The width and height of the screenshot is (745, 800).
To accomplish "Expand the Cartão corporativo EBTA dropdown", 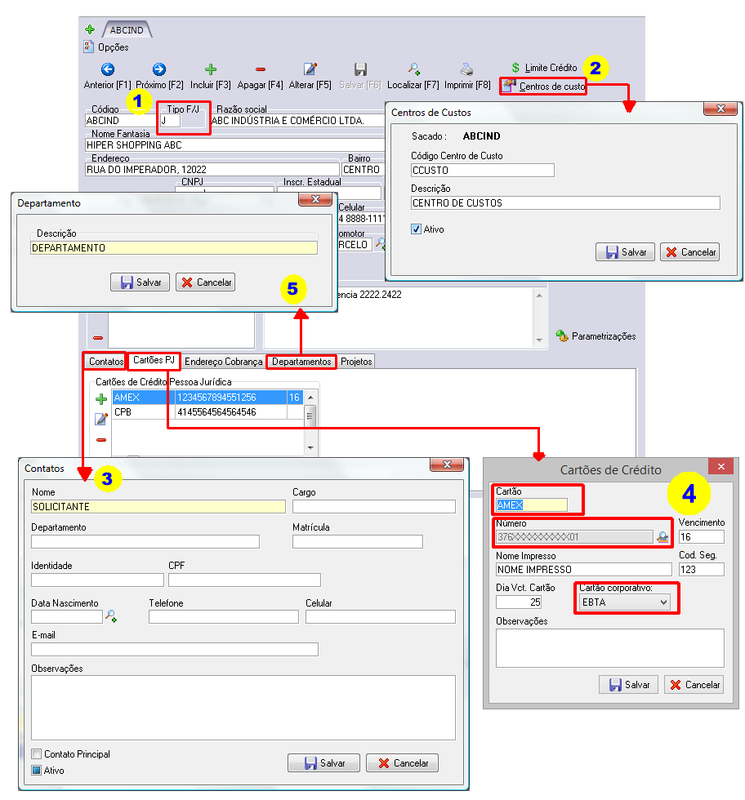I will coord(663,602).
